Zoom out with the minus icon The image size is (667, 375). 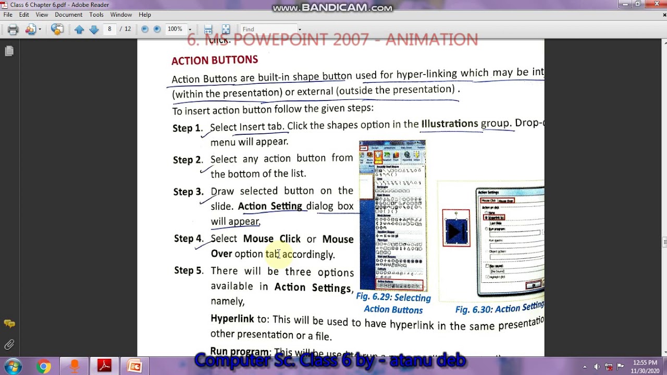(x=145, y=29)
